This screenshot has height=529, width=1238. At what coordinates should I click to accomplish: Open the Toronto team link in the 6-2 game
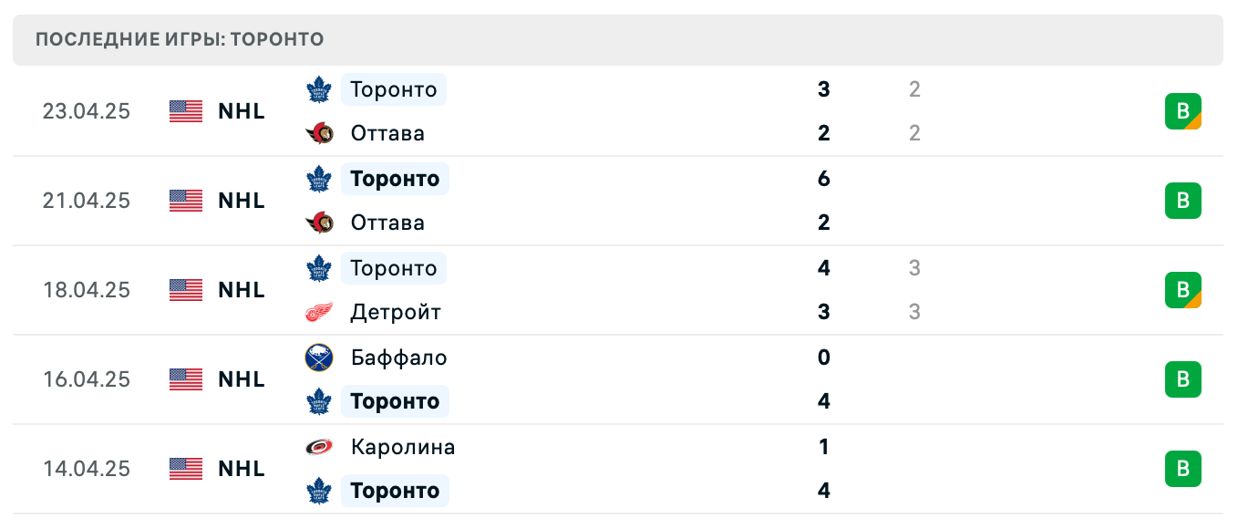[395, 178]
